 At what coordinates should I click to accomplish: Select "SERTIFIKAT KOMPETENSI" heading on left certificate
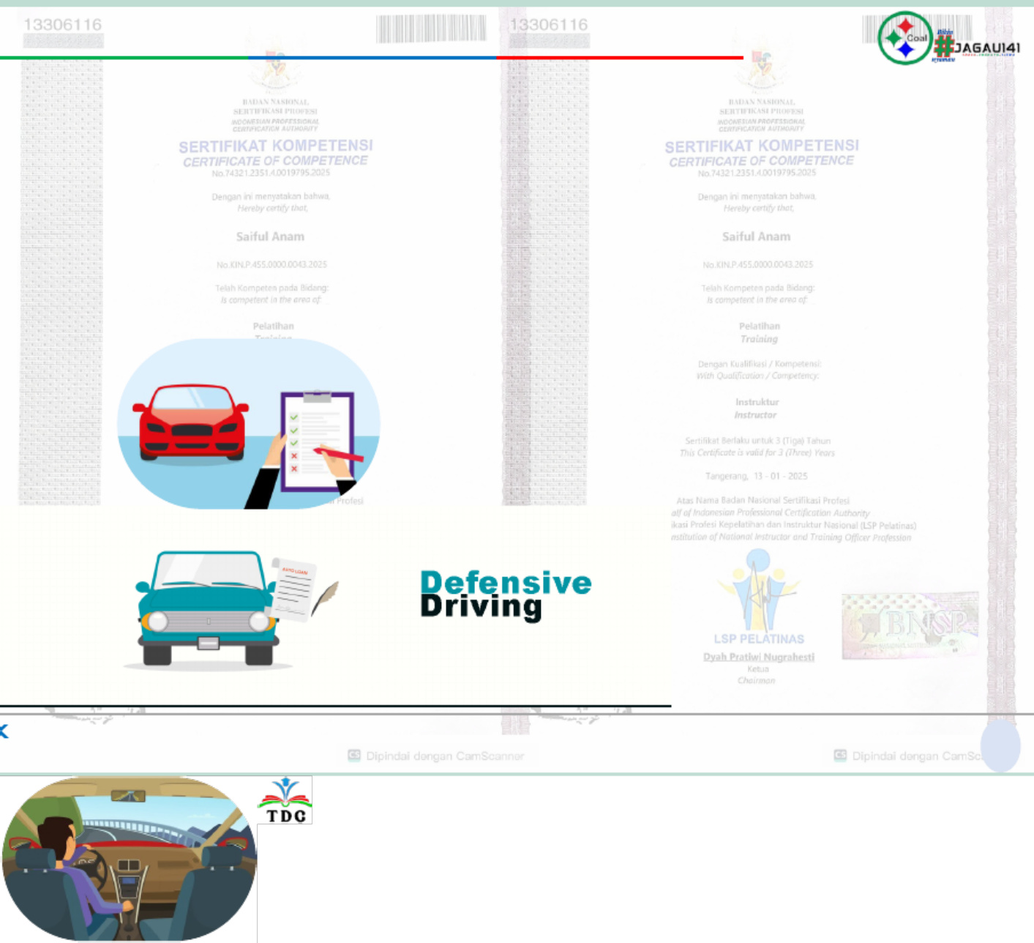click(276, 146)
